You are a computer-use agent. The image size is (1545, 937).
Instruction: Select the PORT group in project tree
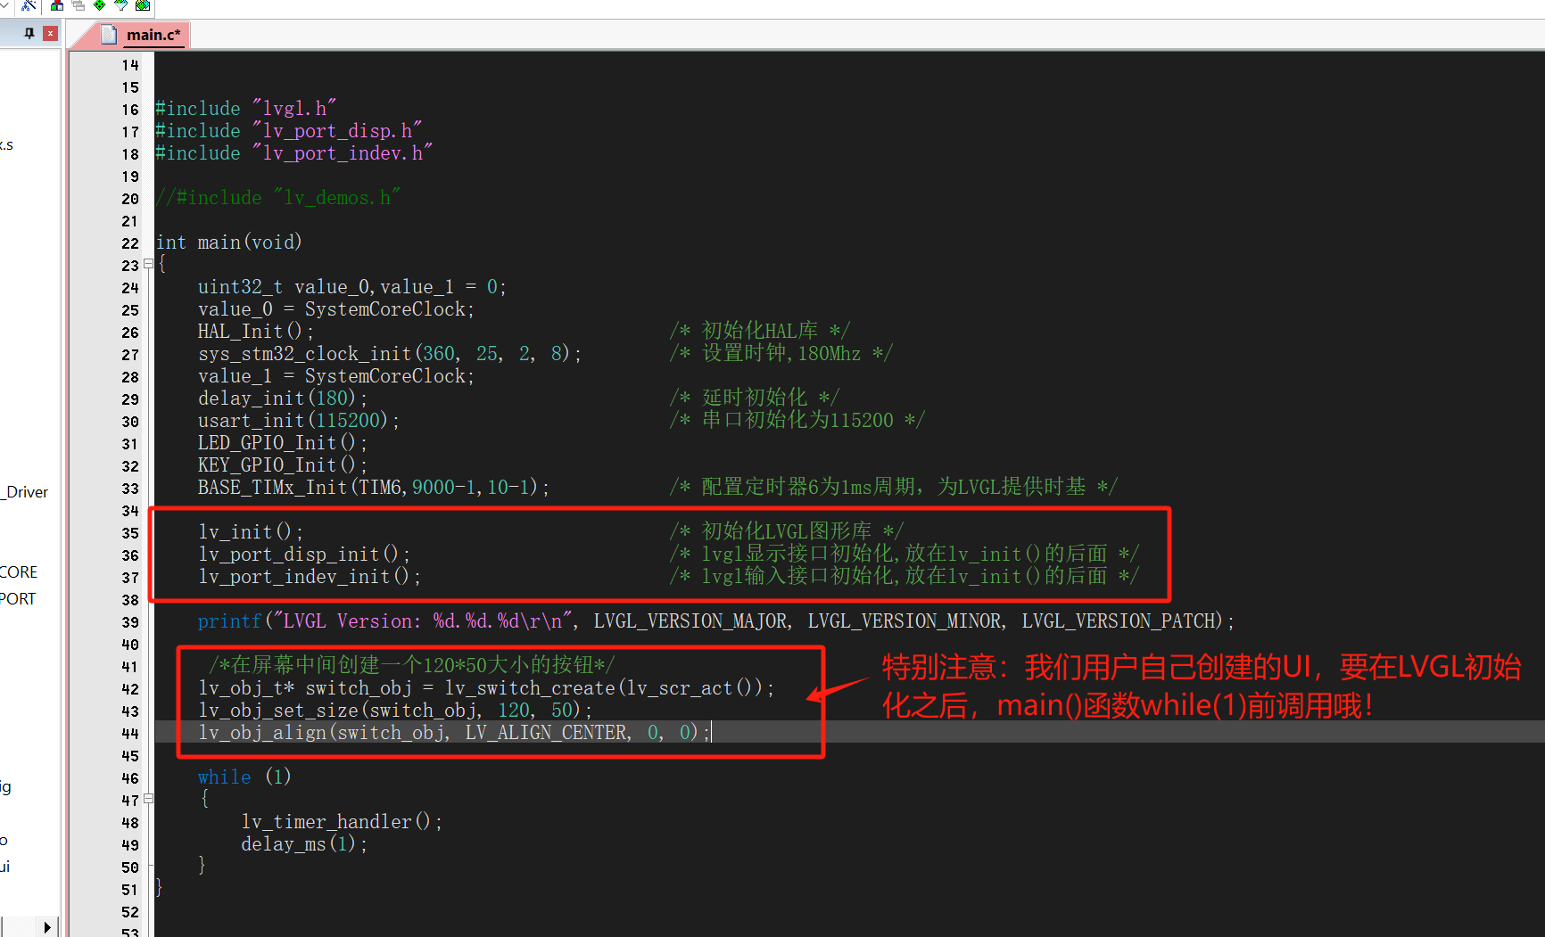18,599
